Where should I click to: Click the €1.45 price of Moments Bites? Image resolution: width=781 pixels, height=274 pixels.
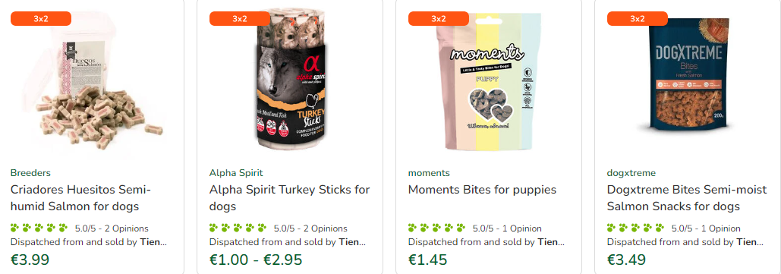coord(427,260)
